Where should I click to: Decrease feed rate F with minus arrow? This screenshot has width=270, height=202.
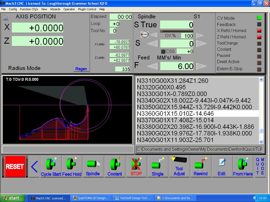click(x=152, y=66)
